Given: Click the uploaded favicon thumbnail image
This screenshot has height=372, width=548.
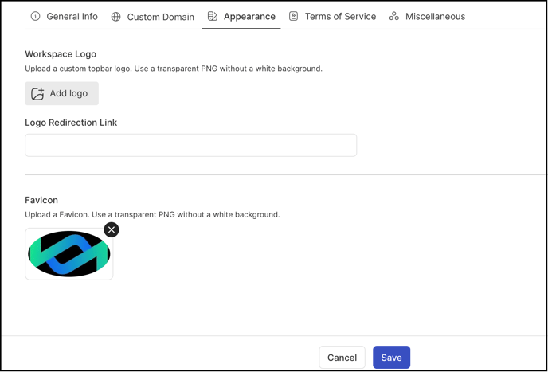Looking at the screenshot, I should [x=68, y=254].
